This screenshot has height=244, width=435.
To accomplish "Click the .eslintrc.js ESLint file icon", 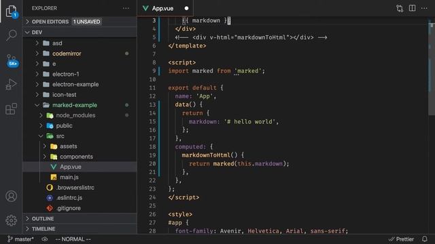I will pos(50,198).
